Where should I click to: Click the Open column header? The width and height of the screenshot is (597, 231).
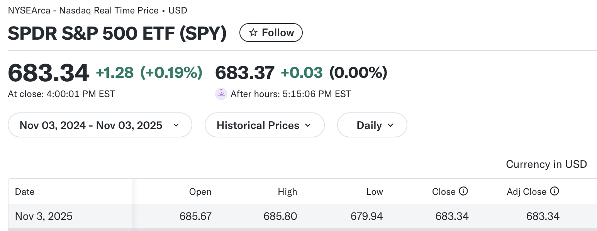(200, 192)
